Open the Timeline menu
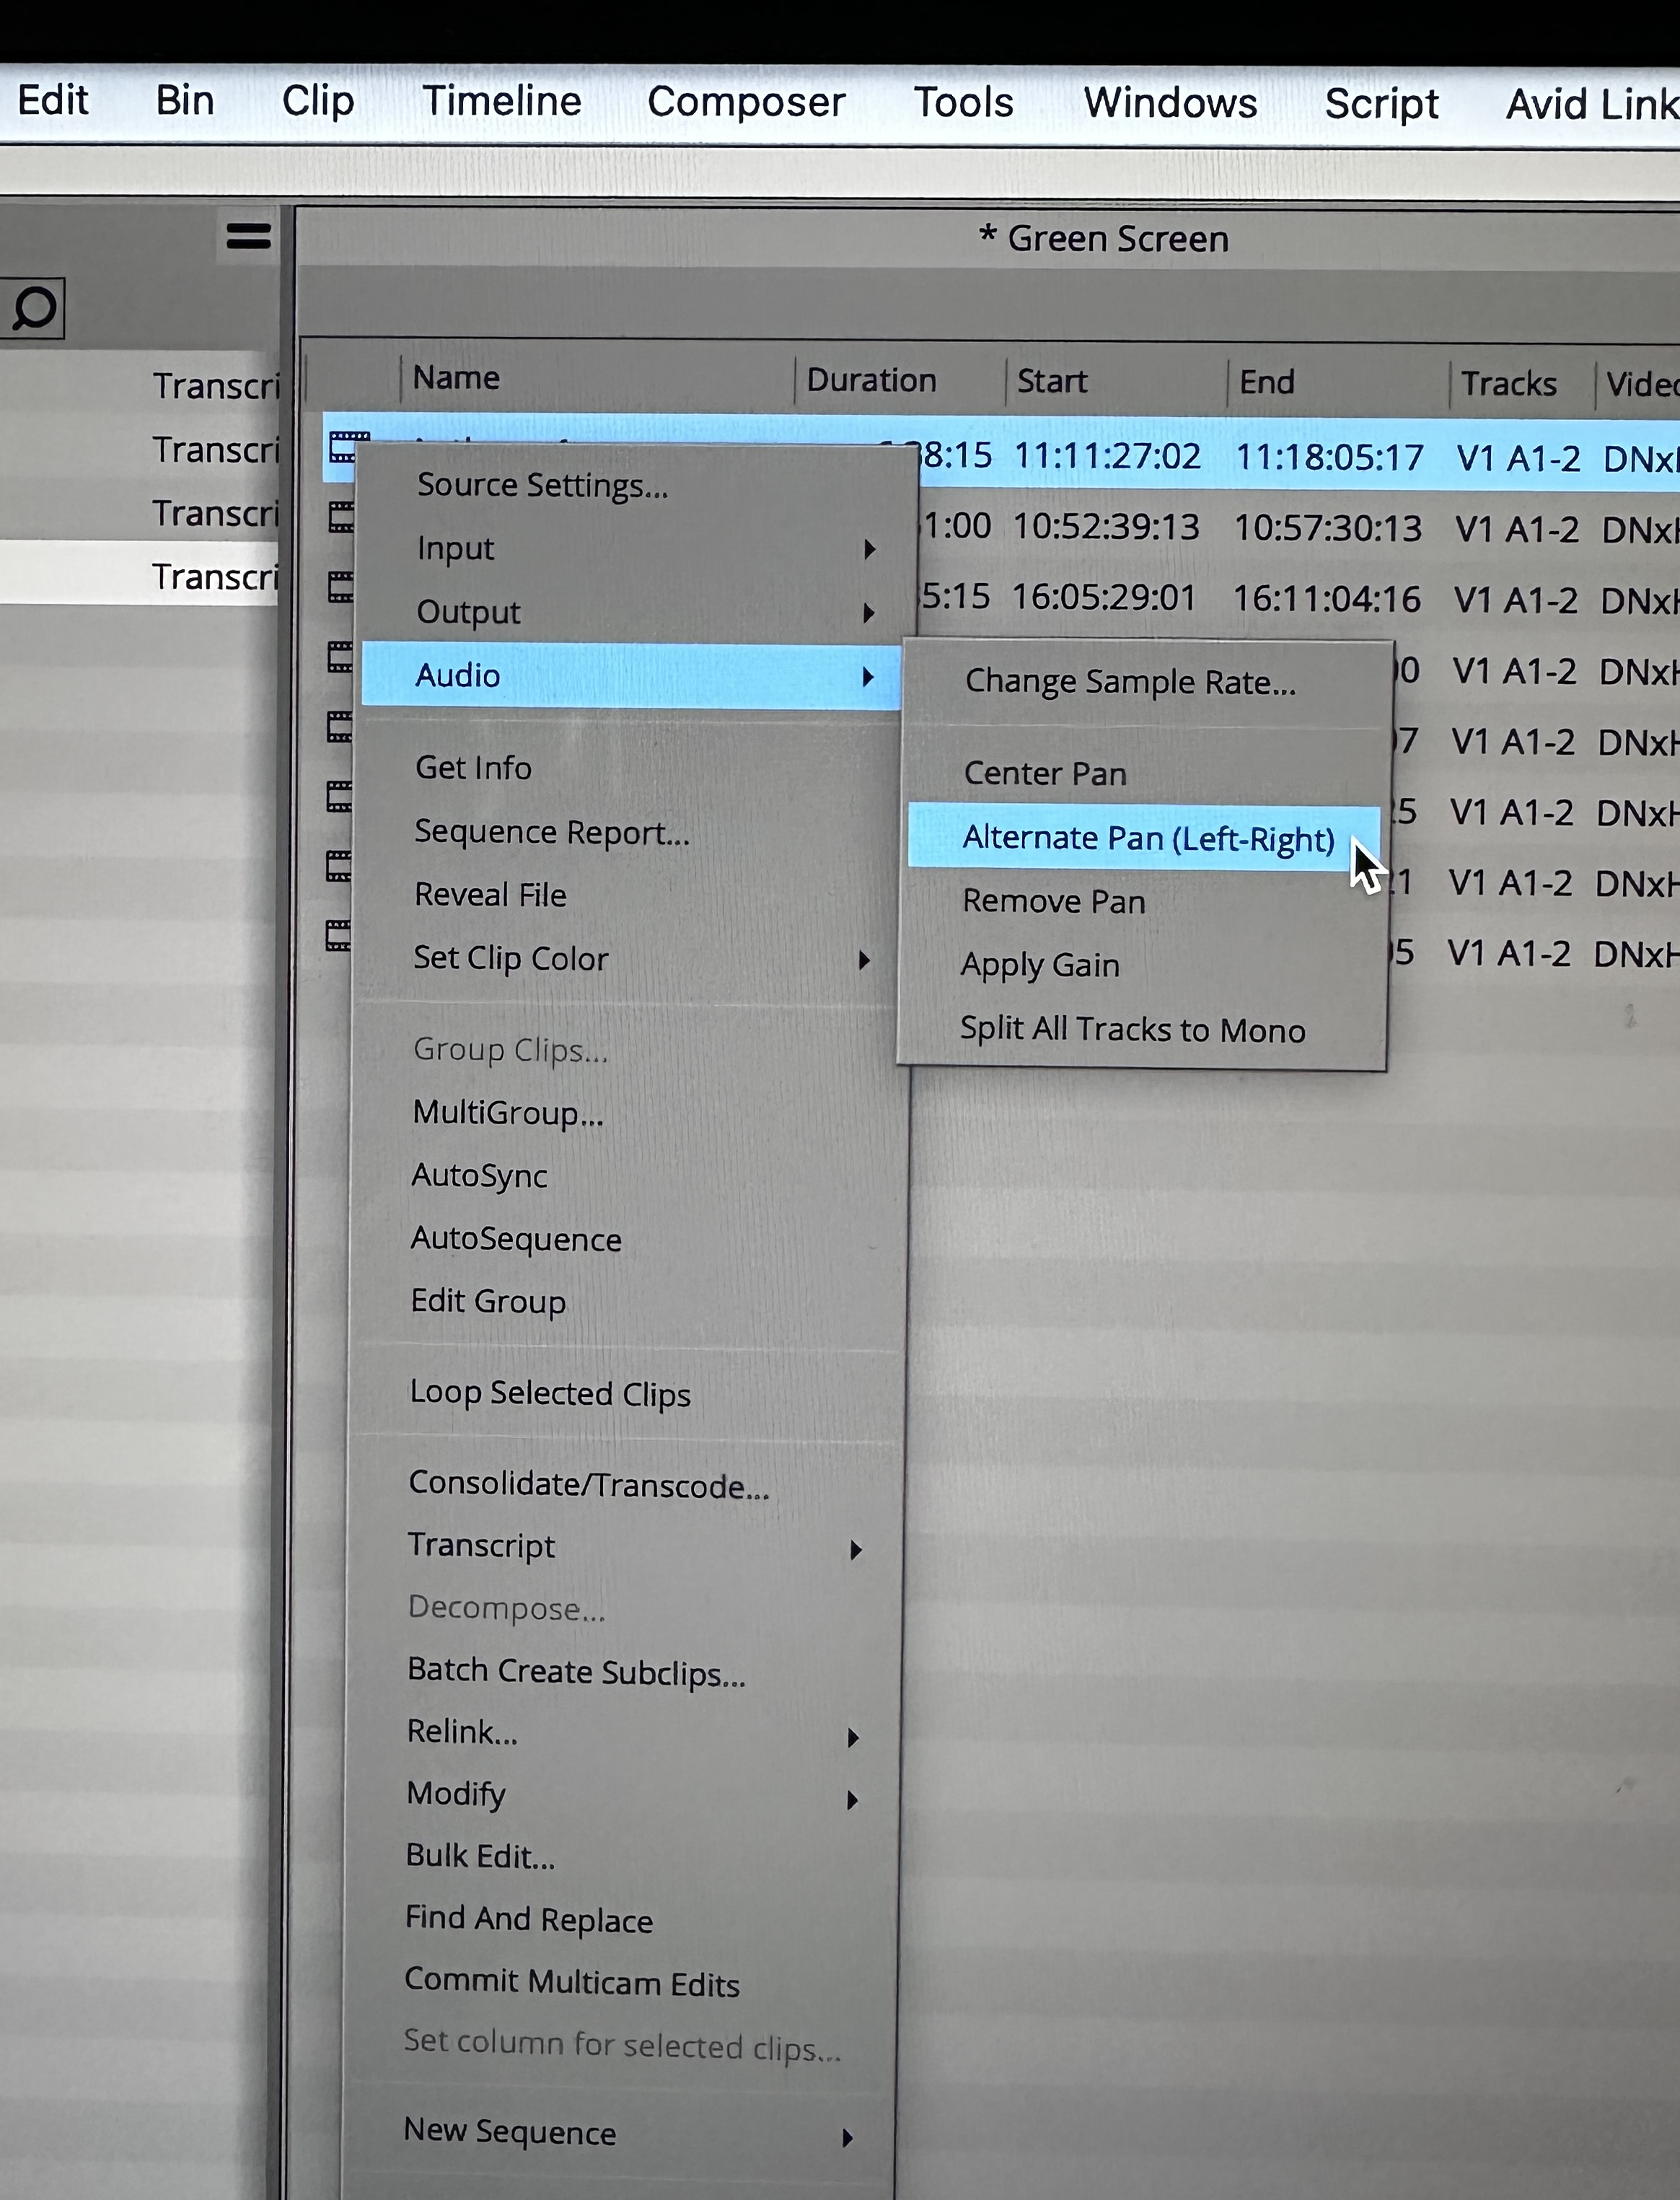 click(501, 101)
